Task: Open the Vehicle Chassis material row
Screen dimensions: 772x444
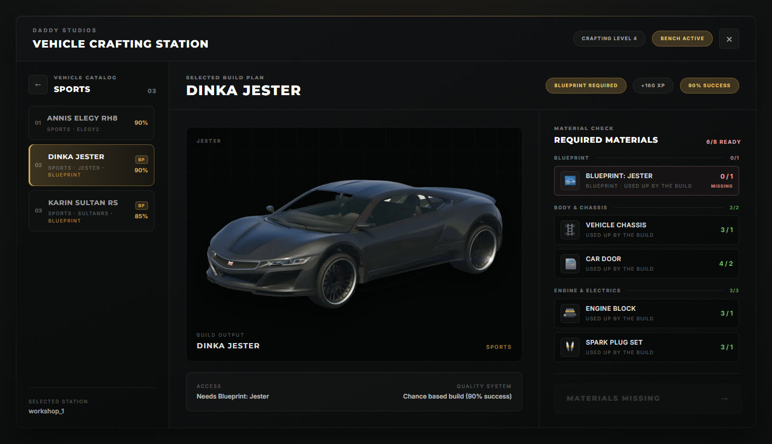Action: (647, 230)
